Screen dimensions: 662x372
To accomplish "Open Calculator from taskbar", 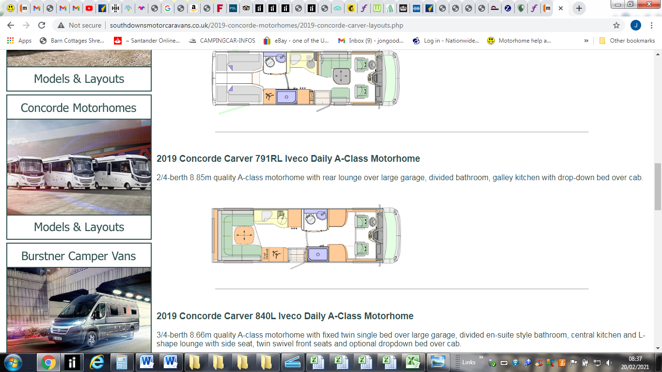I will [122, 362].
